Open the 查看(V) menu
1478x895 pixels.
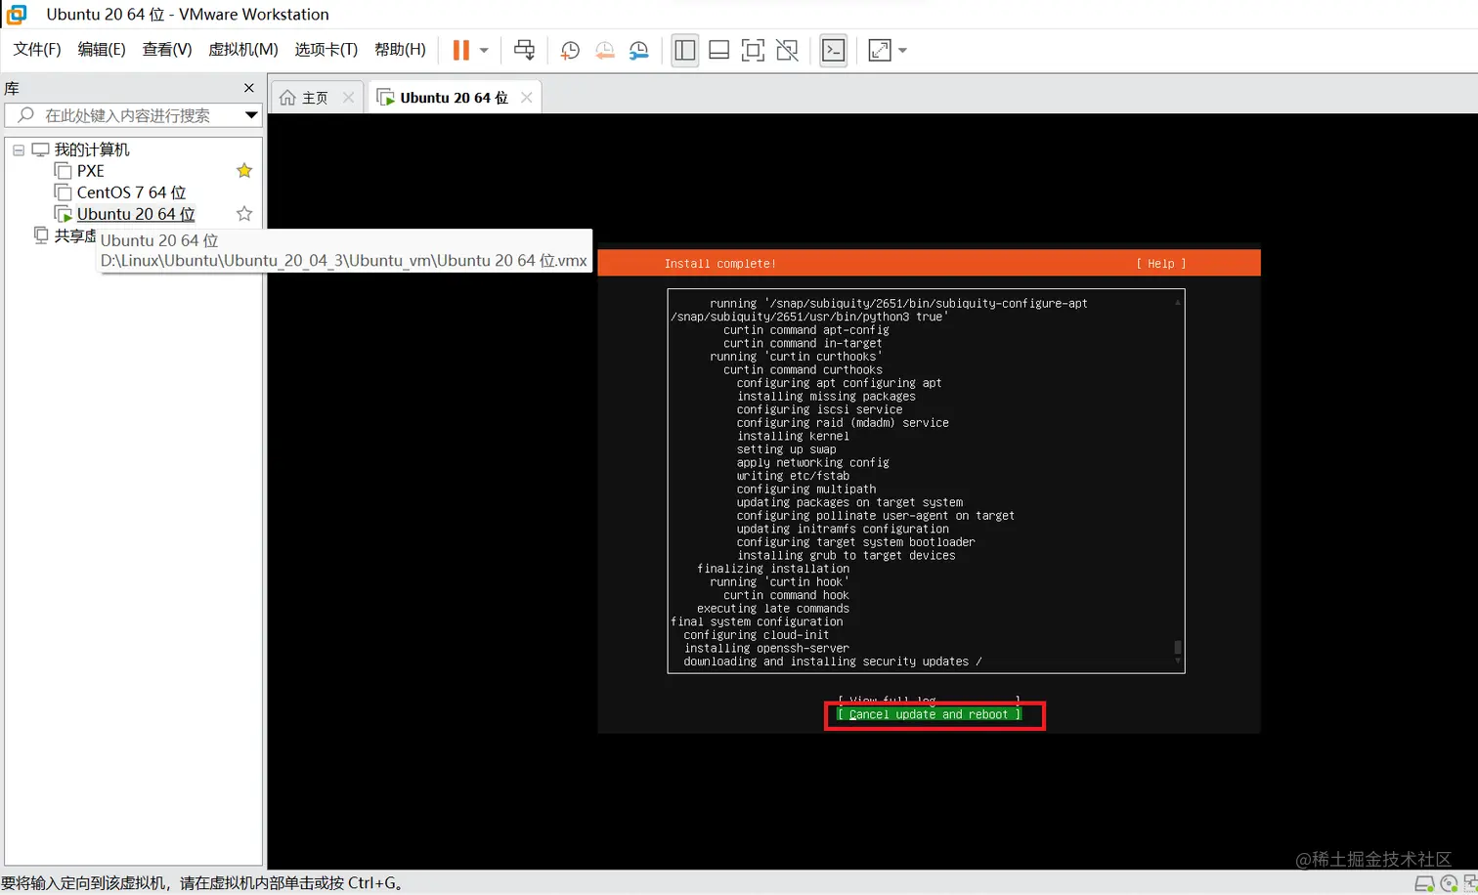(x=167, y=49)
